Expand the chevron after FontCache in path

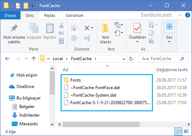coord(95,59)
